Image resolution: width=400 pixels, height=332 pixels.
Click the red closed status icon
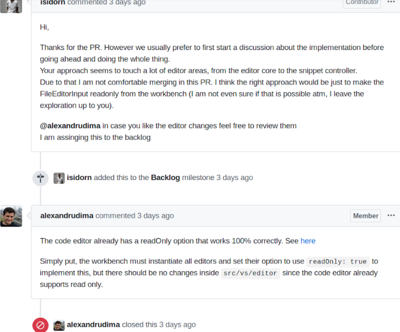40,325
